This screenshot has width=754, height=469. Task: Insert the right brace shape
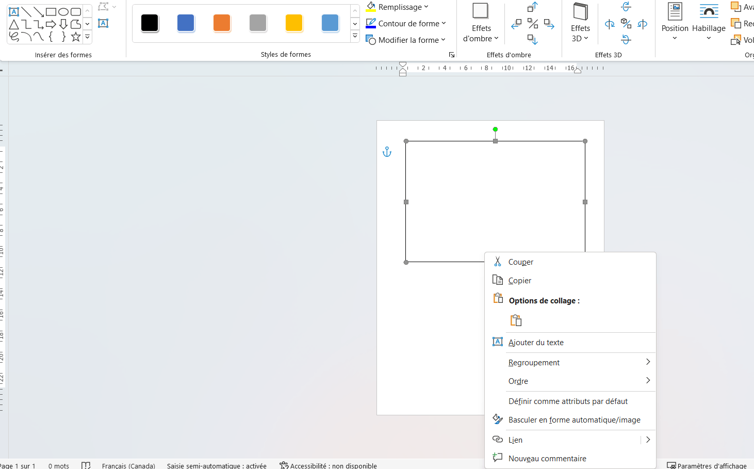(x=63, y=37)
